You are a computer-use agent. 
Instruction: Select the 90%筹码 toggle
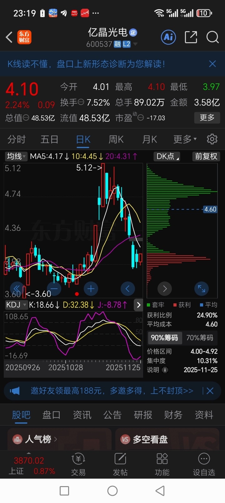tap(164, 338)
